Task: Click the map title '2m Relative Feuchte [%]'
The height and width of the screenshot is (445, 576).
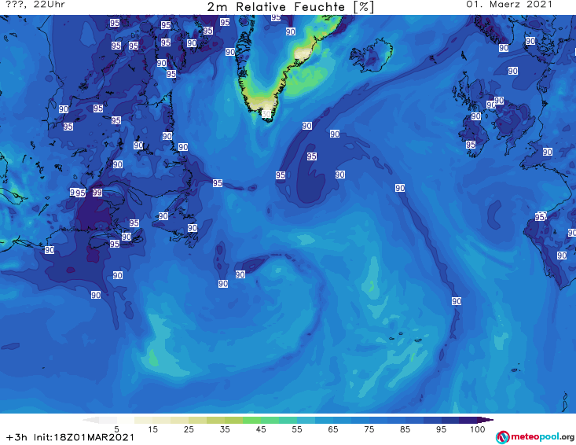Action: coord(290,7)
